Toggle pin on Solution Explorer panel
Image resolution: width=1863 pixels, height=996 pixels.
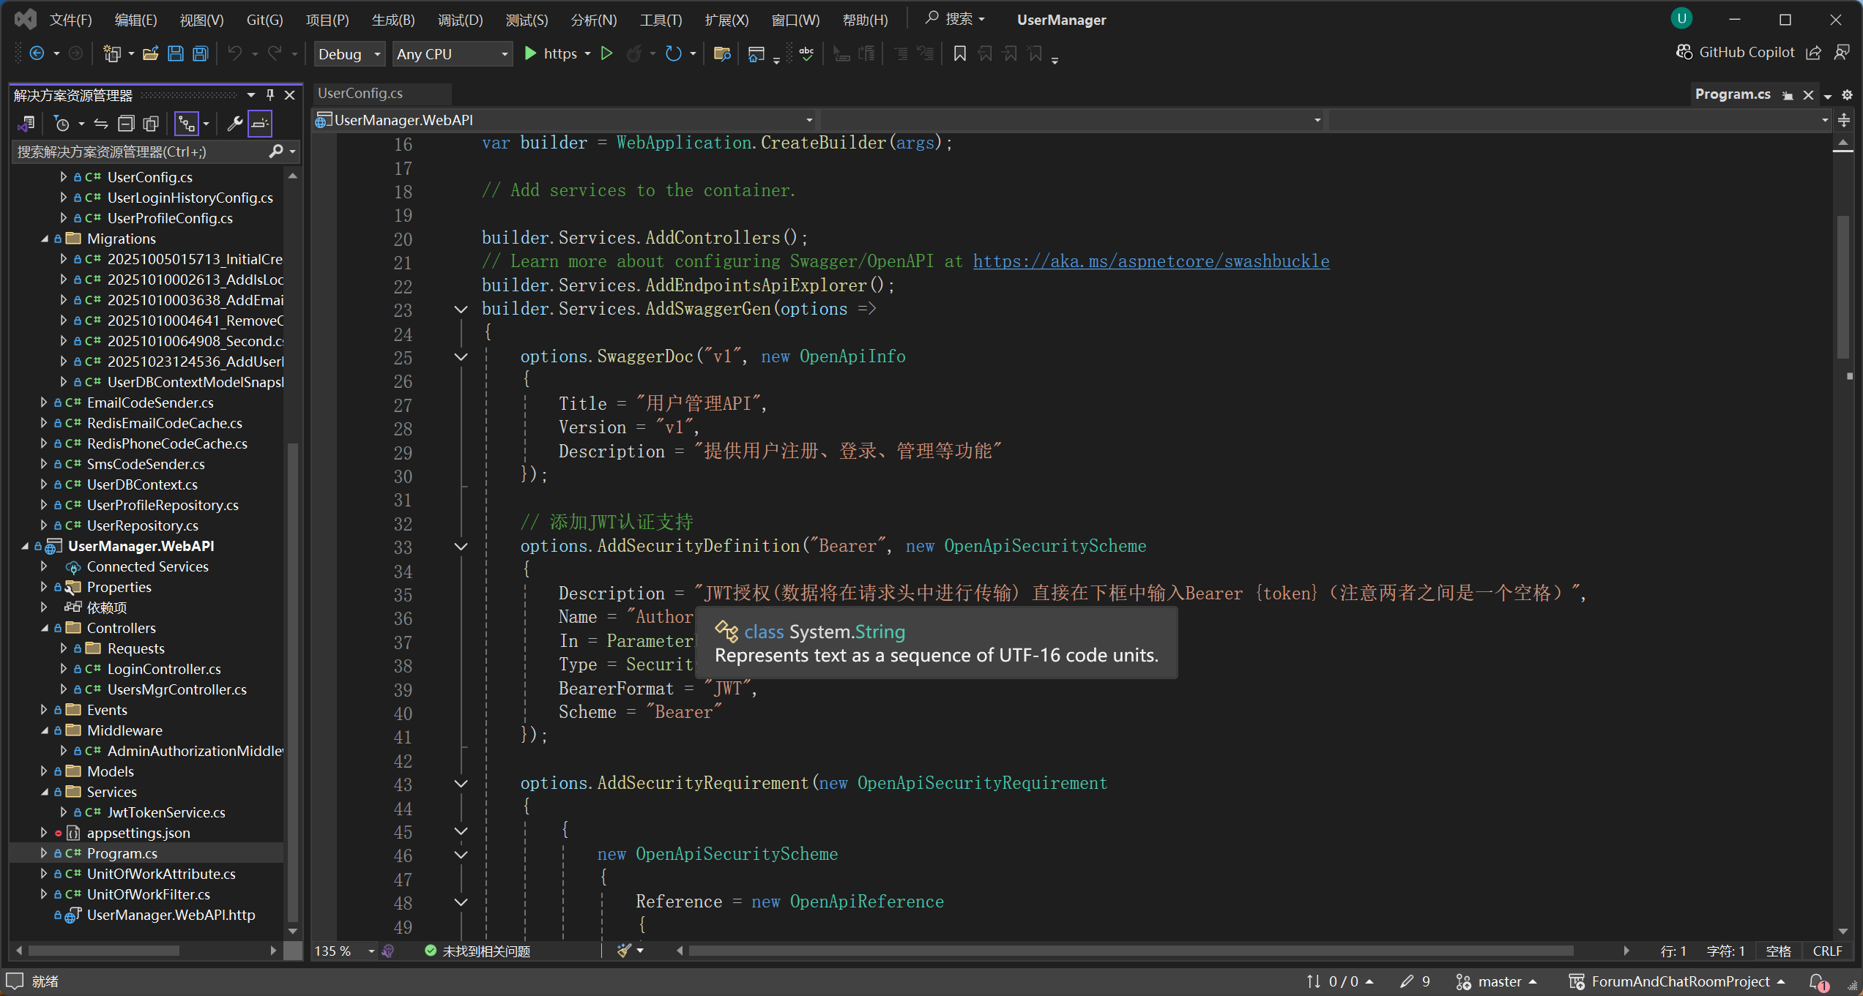[x=270, y=95]
